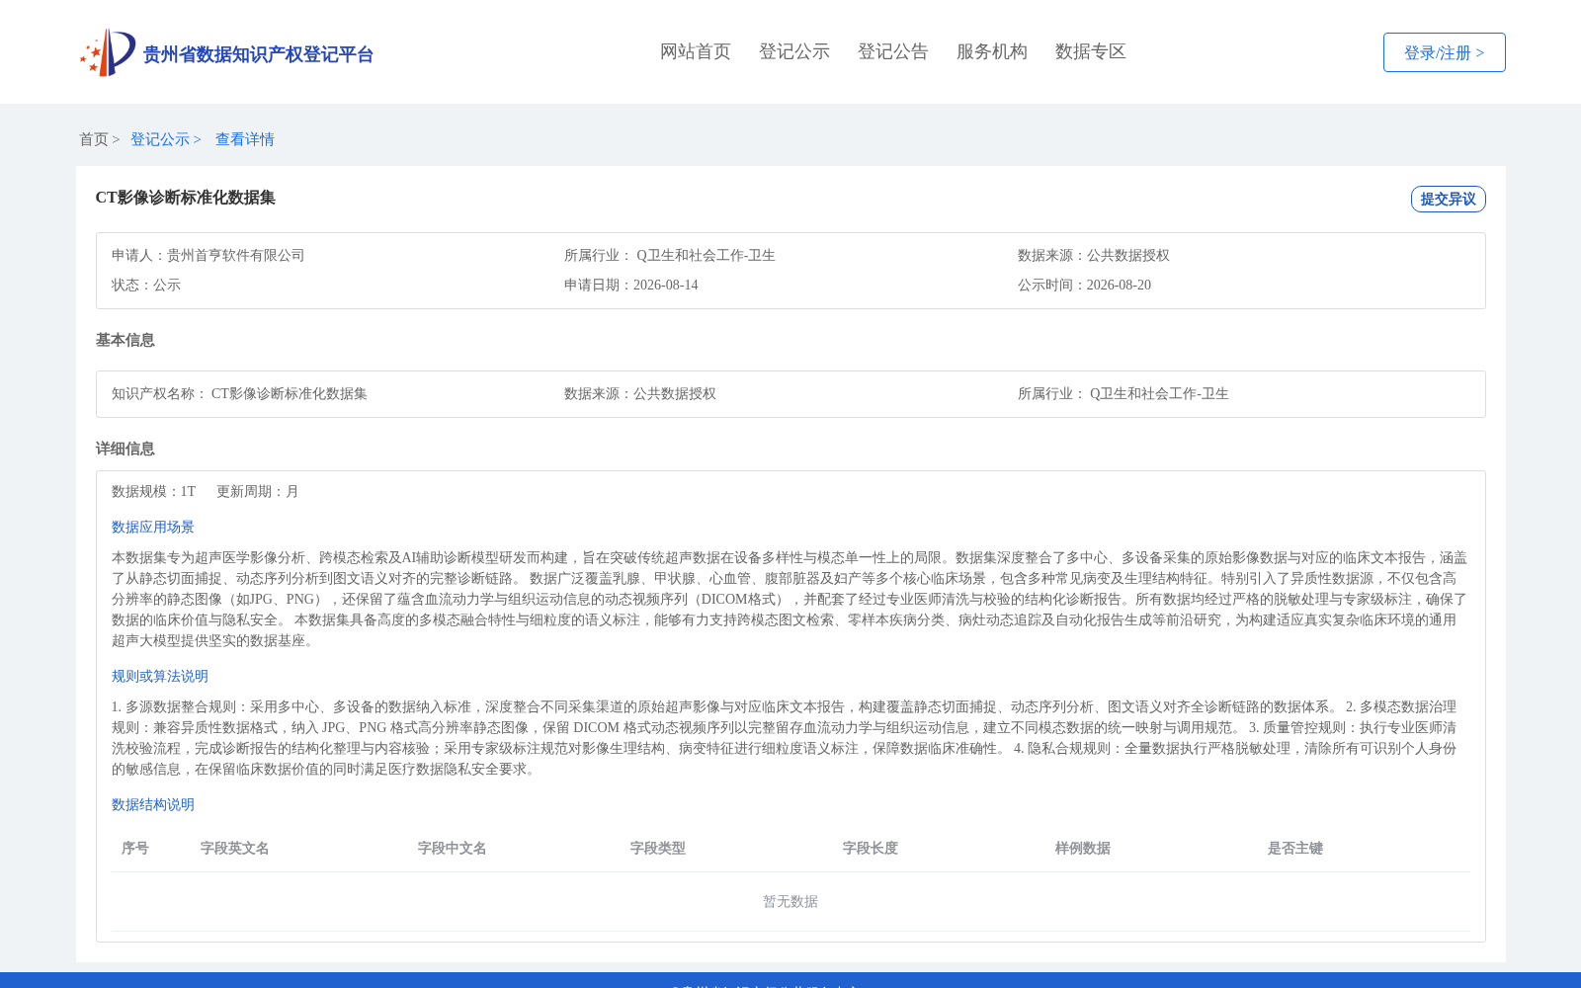
Task: Click 所属行业 value in the summary box
Action: pos(706,256)
